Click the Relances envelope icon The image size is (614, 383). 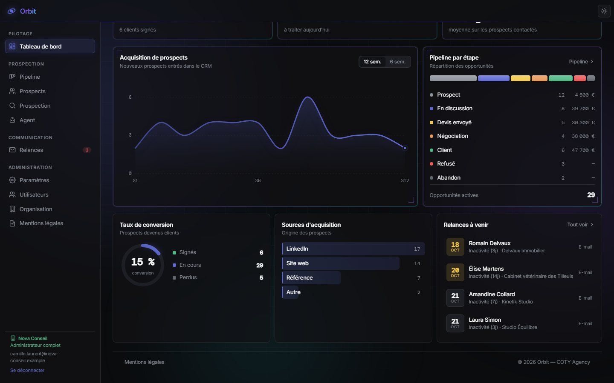tap(12, 150)
